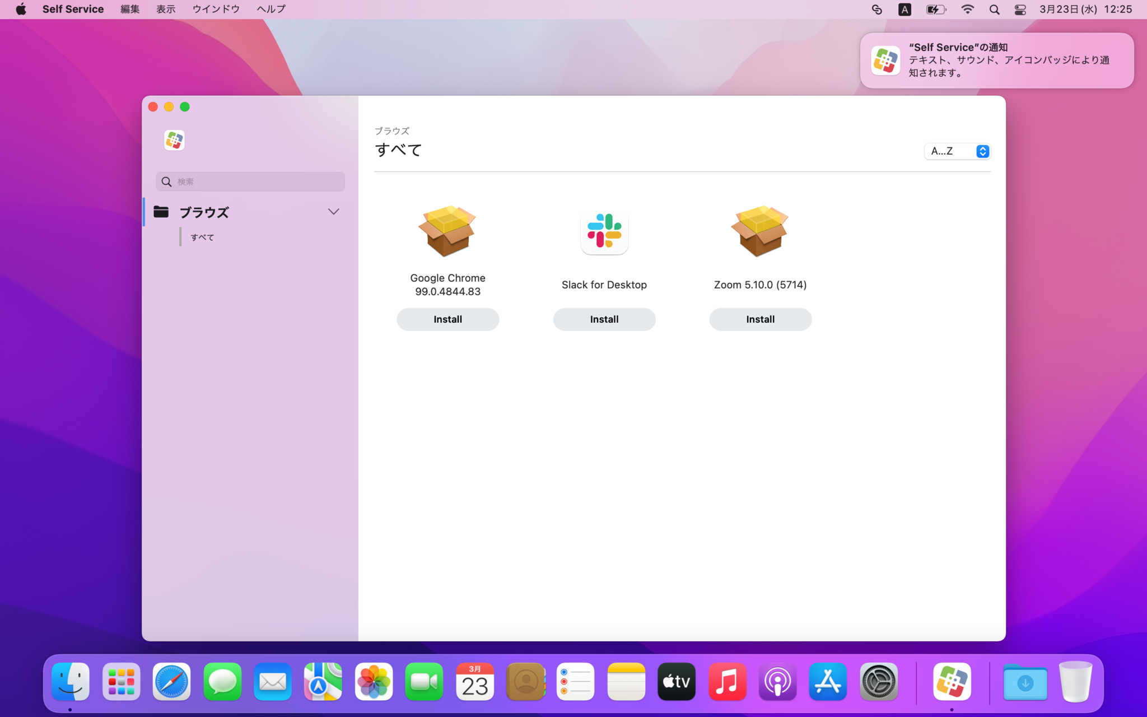1147x717 pixels.
Task: Open Messages from the Dock
Action: click(x=222, y=682)
